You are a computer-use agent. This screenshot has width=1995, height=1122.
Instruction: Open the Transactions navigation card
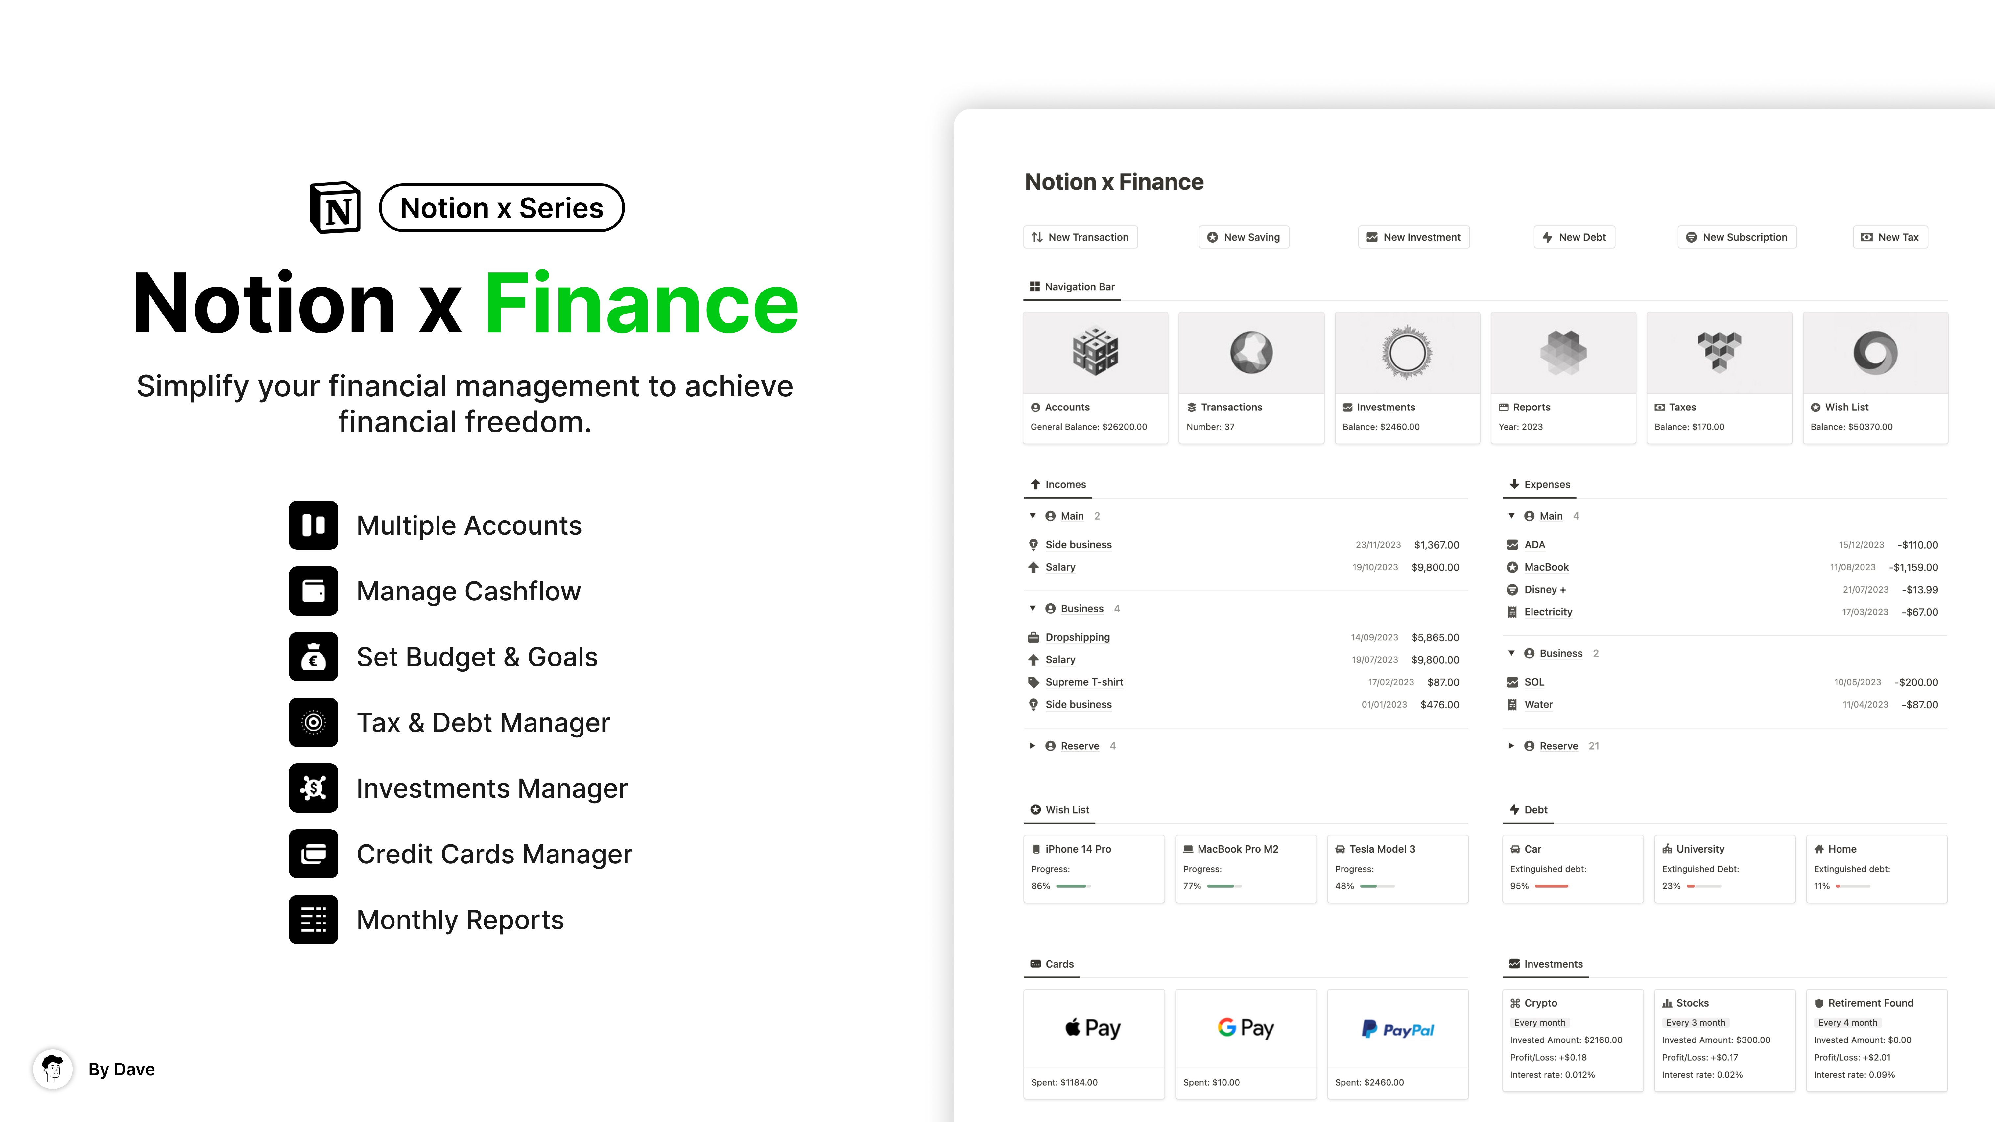1251,378
